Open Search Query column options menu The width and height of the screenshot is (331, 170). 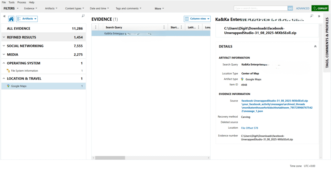click(164, 27)
